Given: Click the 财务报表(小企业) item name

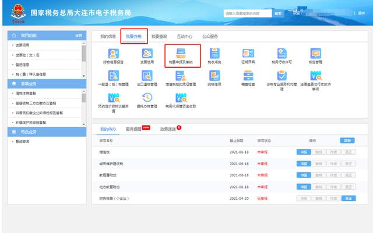Looking at the screenshot, I should point(114,198).
